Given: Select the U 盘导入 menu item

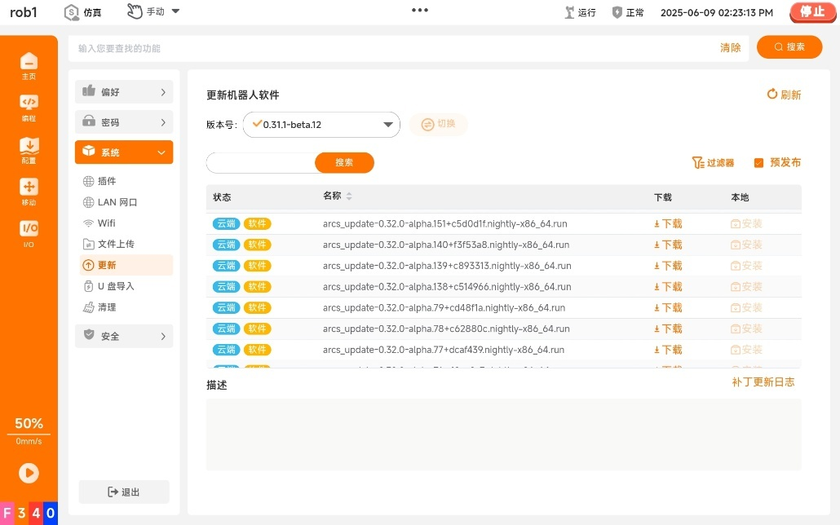Looking at the screenshot, I should [116, 286].
